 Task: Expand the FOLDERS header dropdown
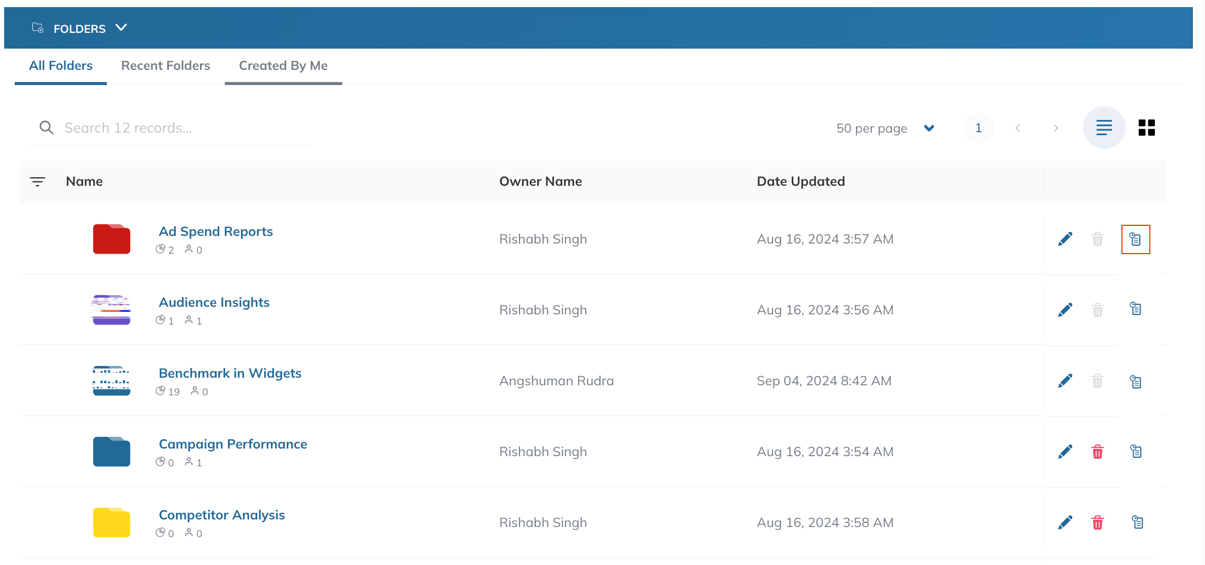tap(121, 27)
